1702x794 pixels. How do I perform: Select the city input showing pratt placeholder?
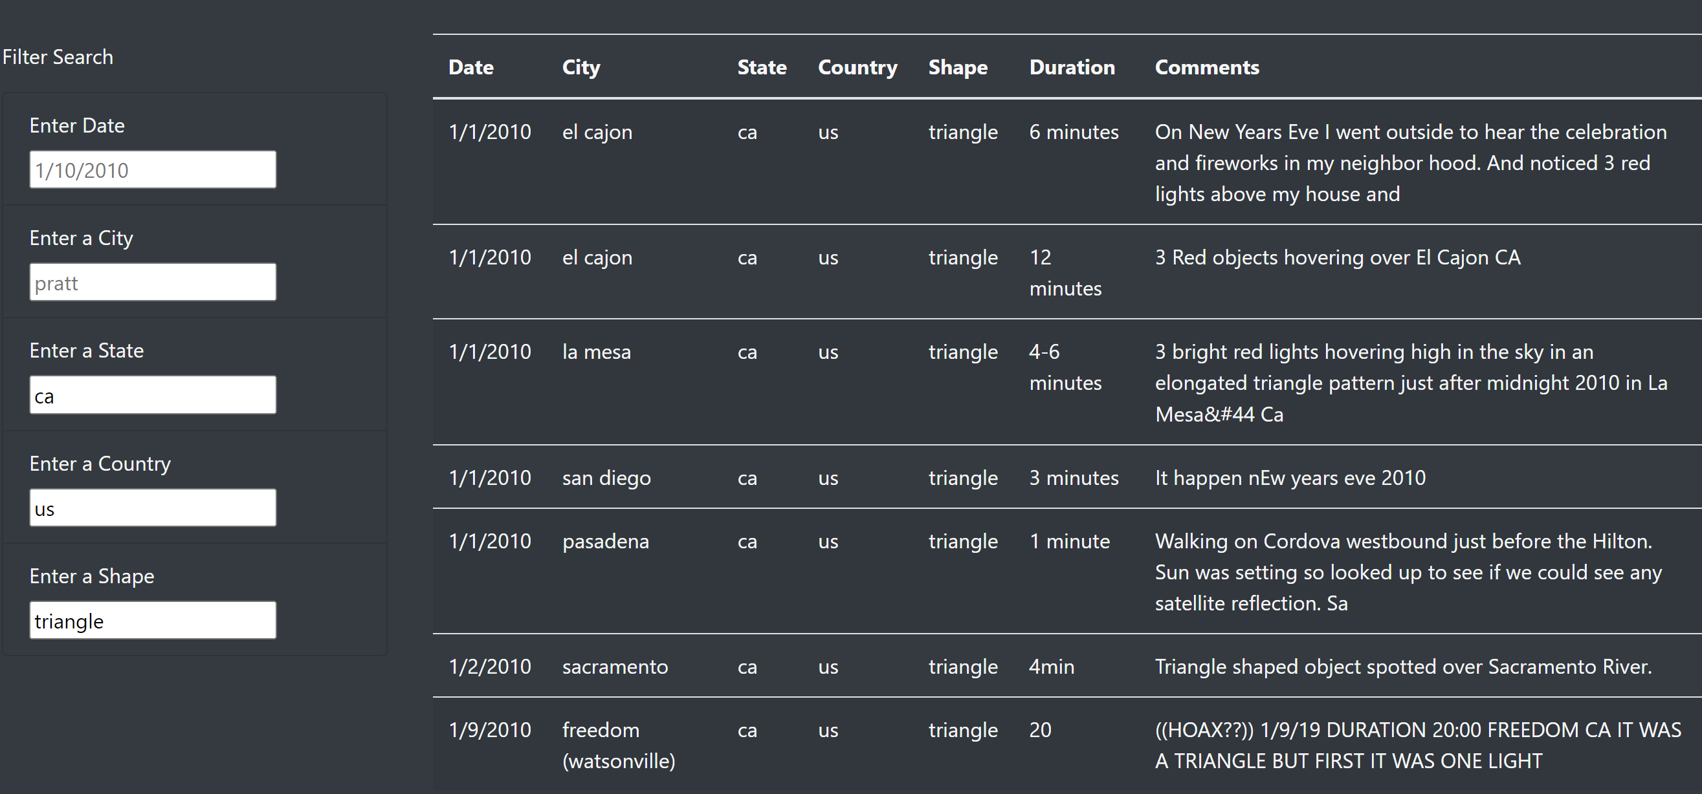153,282
